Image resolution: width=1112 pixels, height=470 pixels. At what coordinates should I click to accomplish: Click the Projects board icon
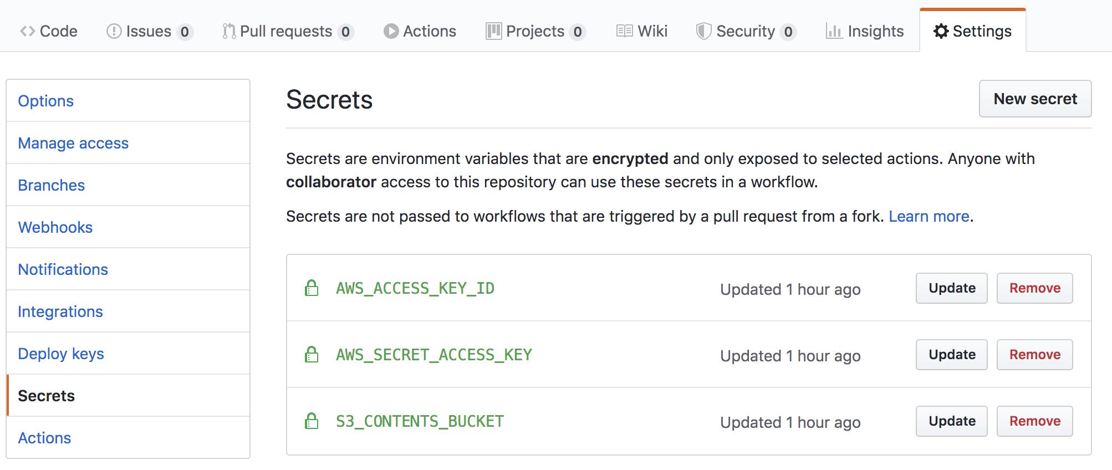(x=493, y=32)
